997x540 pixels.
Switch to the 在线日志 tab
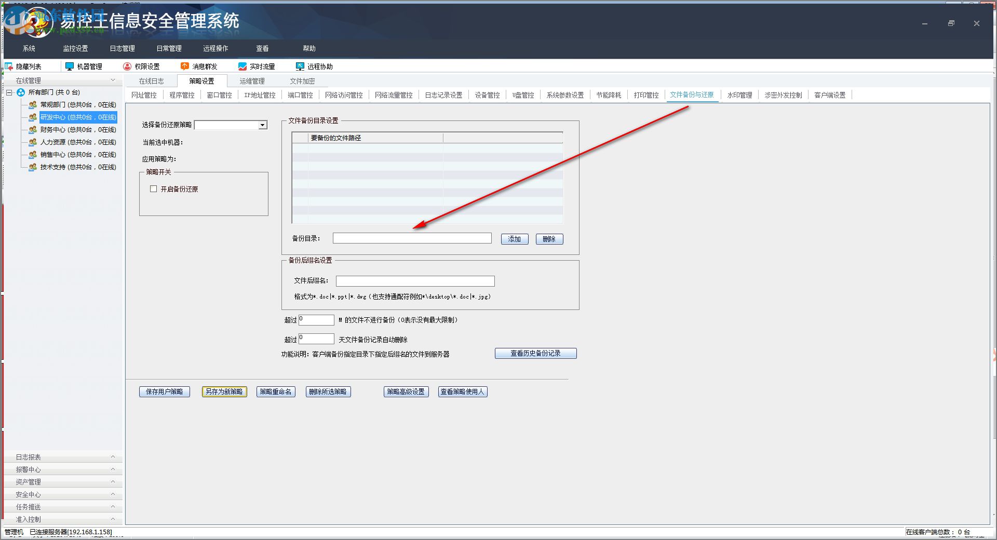click(151, 81)
